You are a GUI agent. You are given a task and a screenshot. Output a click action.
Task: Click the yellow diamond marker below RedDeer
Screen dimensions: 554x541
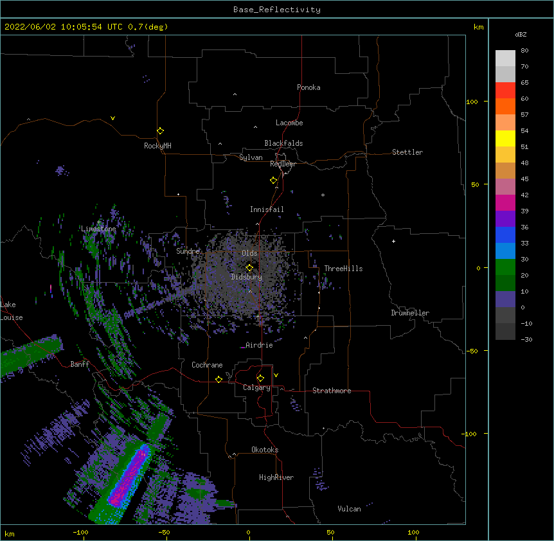pyautogui.click(x=273, y=181)
